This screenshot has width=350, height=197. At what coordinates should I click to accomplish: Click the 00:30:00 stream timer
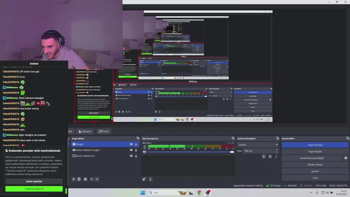point(290,186)
